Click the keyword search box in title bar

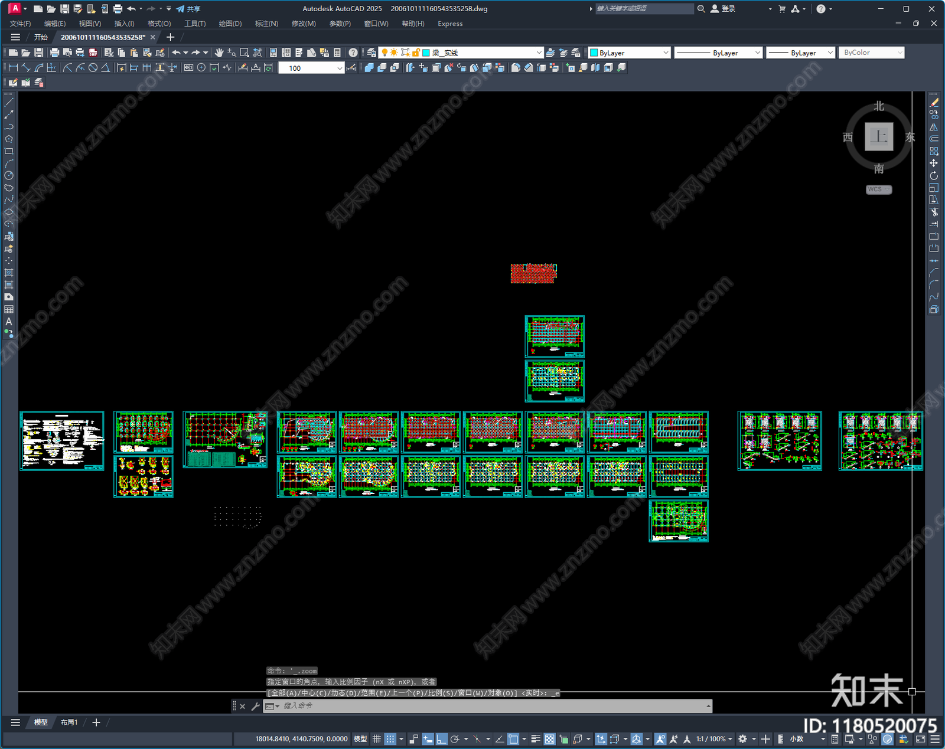[644, 9]
